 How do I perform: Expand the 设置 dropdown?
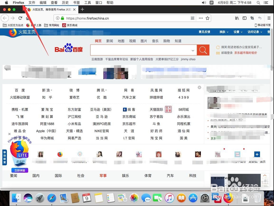click(x=238, y=32)
